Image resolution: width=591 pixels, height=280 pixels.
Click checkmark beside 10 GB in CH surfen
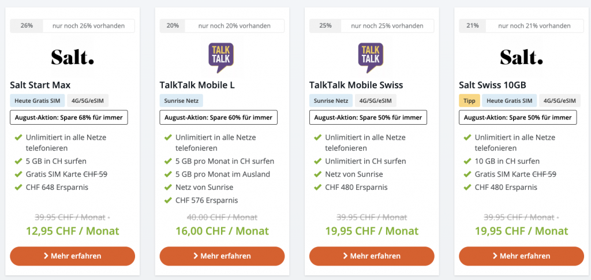click(x=467, y=162)
